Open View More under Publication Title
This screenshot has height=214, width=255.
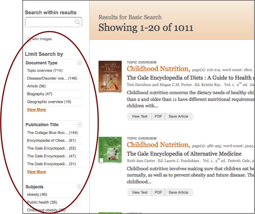pos(36,172)
